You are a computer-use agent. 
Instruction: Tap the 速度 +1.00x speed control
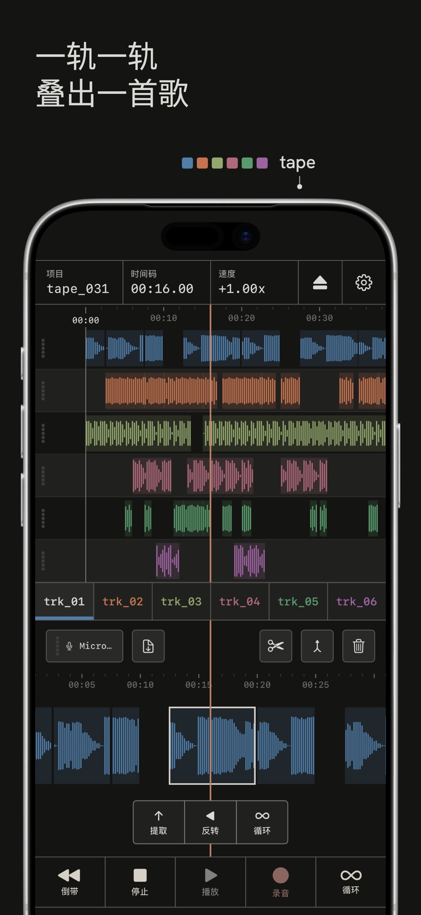click(254, 282)
